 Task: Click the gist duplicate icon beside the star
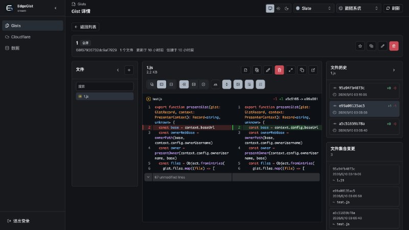coord(371,46)
